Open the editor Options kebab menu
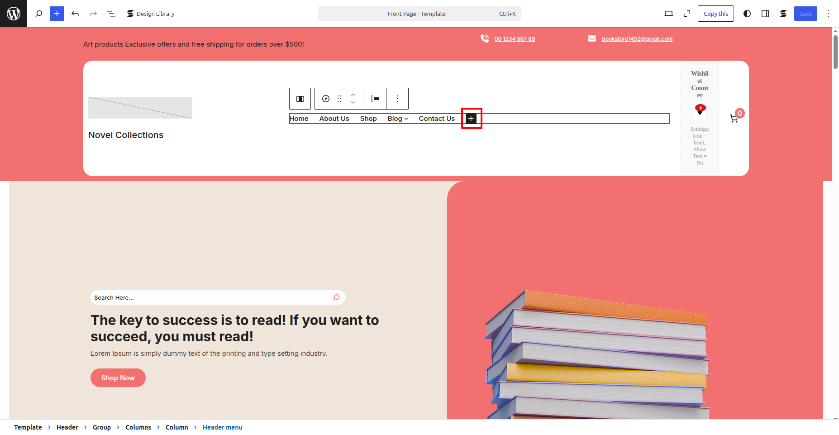The image size is (839, 435). (x=828, y=14)
